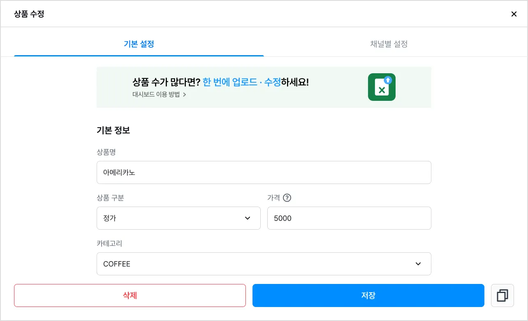The width and height of the screenshot is (528, 321).
Task: Click the blue upload badge on Excel icon
Action: pos(388,80)
